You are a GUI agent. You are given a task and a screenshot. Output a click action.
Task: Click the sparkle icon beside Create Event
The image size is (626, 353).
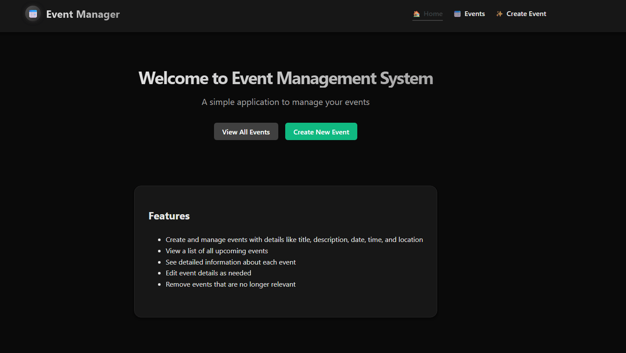pyautogui.click(x=499, y=13)
